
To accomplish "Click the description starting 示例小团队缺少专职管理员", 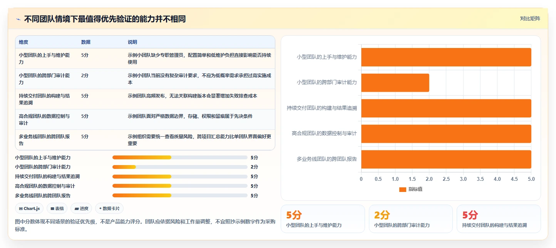I will click(x=199, y=58).
